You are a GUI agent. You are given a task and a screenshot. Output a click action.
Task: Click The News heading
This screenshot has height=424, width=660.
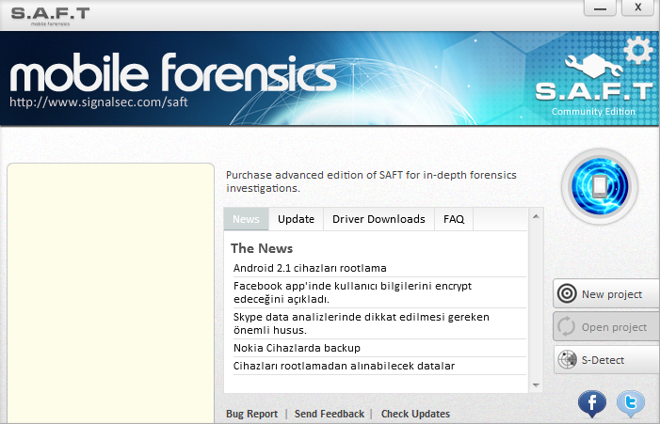[262, 248]
